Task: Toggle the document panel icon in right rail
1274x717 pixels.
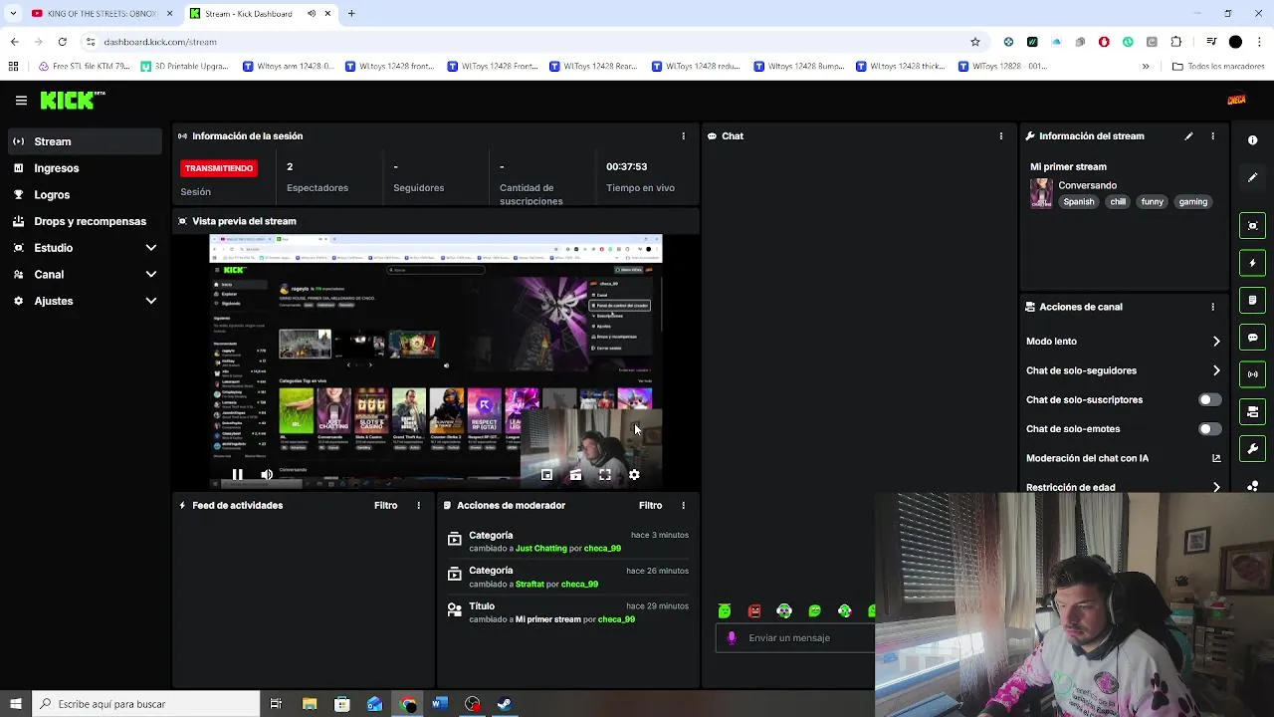Action: point(1253,300)
